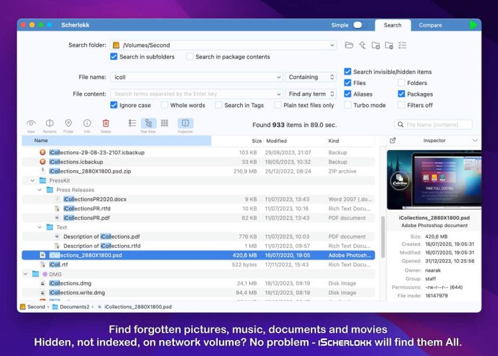Toggle the Simple mode switch

click(x=359, y=25)
